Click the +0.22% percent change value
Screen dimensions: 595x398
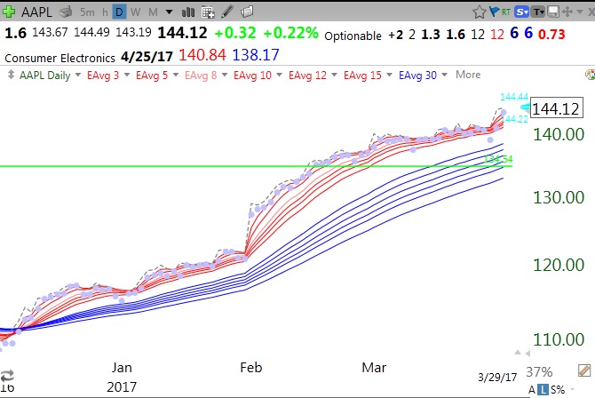(290, 33)
